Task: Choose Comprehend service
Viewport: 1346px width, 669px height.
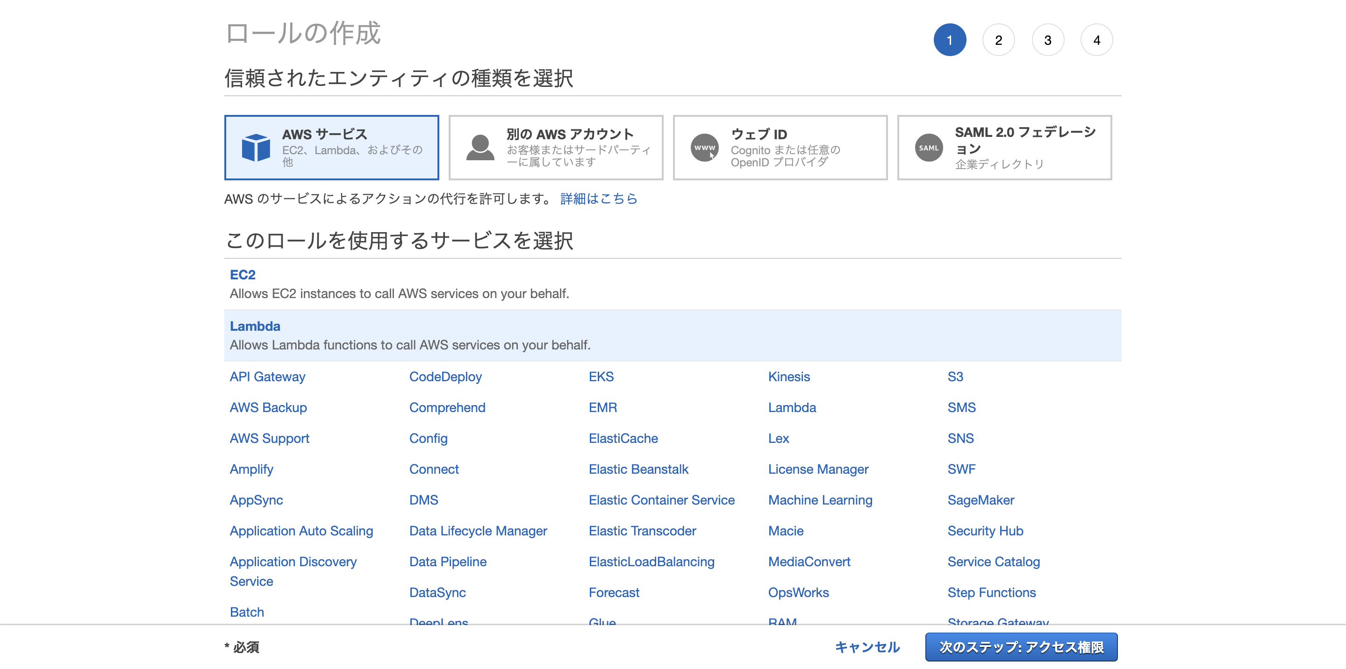Action: pyautogui.click(x=447, y=408)
